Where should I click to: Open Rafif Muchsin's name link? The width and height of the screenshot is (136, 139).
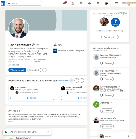pos(21,88)
